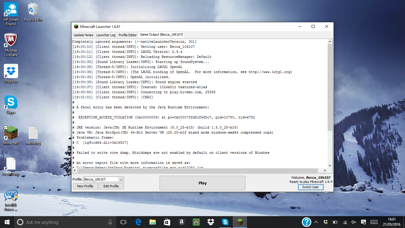This screenshot has width=405, height=228.
Task: Launch Microsoft Edge from the taskbar
Action: pyautogui.click(x=138, y=222)
